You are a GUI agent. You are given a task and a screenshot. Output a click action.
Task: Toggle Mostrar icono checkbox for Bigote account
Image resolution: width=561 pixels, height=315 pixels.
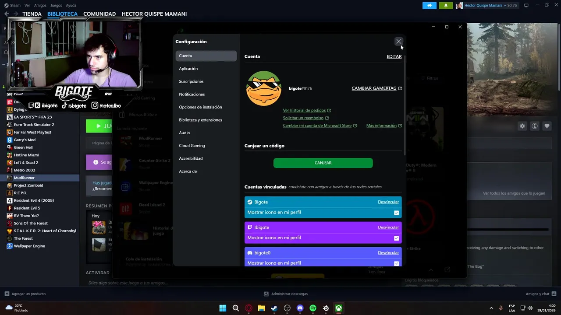coord(396,213)
